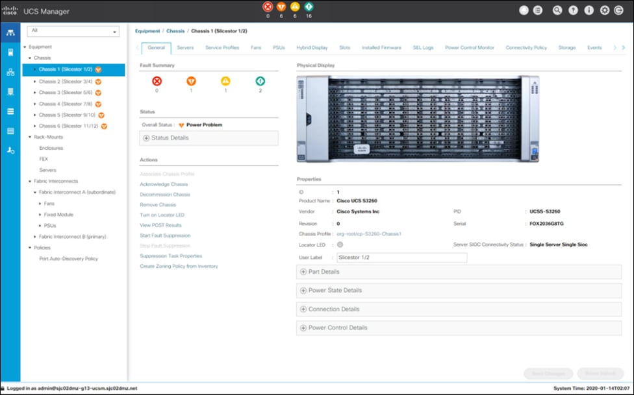Click the Acknowledge Chassis action link

[164, 184]
